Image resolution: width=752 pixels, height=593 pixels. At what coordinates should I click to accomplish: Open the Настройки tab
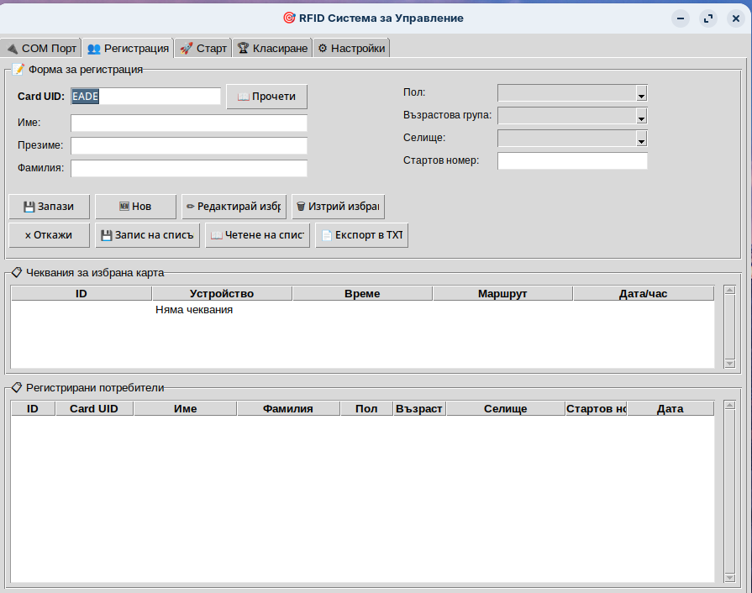[x=351, y=49]
